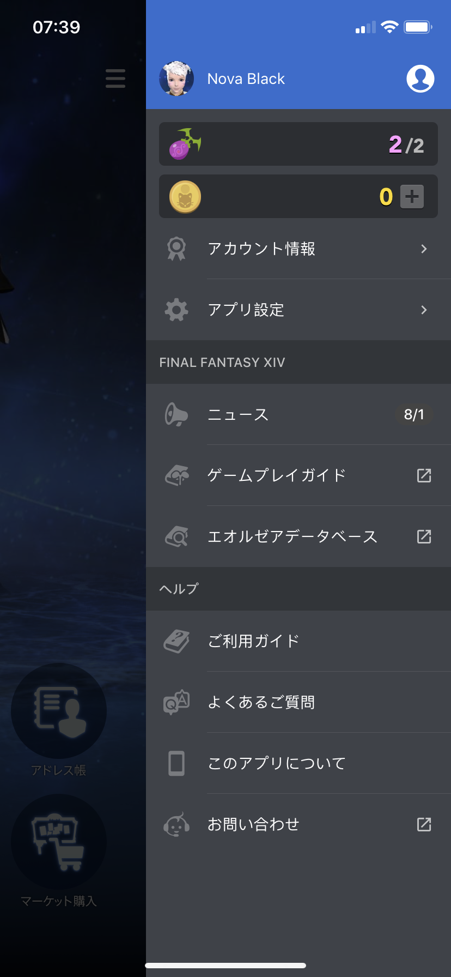Tap Nova Black's character avatar
Image resolution: width=451 pixels, height=977 pixels.
(176, 79)
